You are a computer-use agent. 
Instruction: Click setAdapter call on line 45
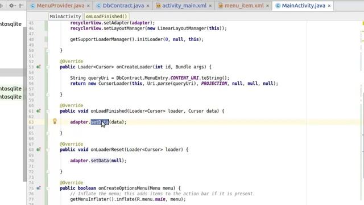pyautogui.click(x=116, y=23)
